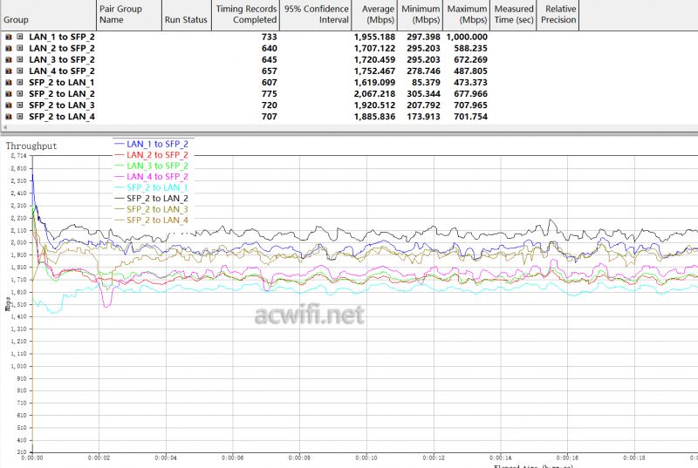Click the group icon beside SFP_2 to LAN_1
Viewport: 698px width, 468px height.
(9, 83)
